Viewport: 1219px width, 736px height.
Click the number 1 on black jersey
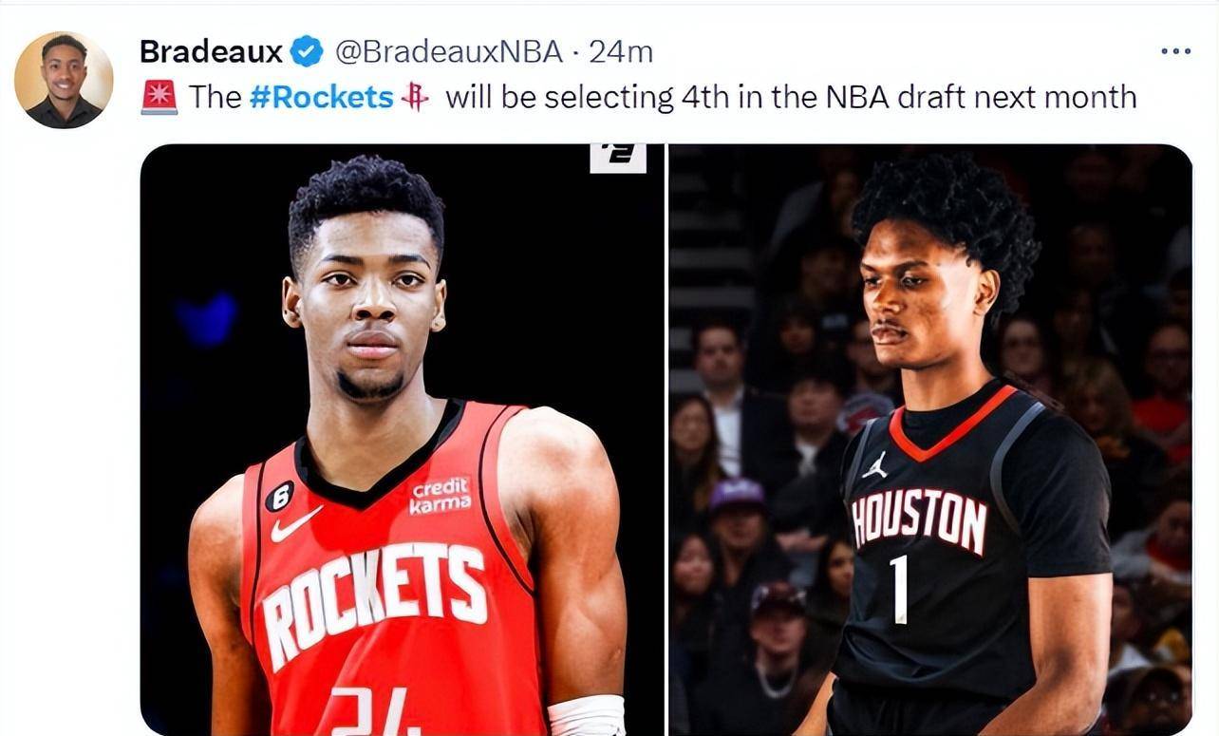tap(898, 589)
